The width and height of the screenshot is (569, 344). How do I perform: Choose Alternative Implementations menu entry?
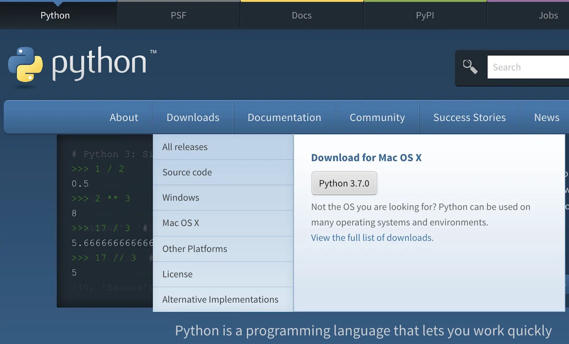click(223, 299)
